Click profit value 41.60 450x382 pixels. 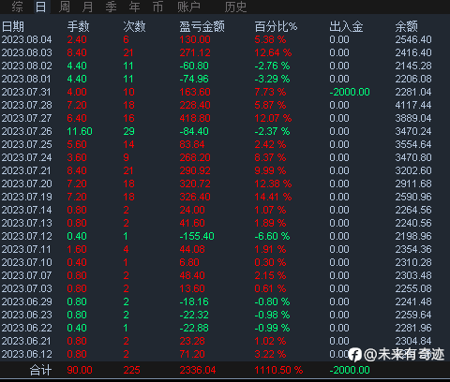pos(192,223)
